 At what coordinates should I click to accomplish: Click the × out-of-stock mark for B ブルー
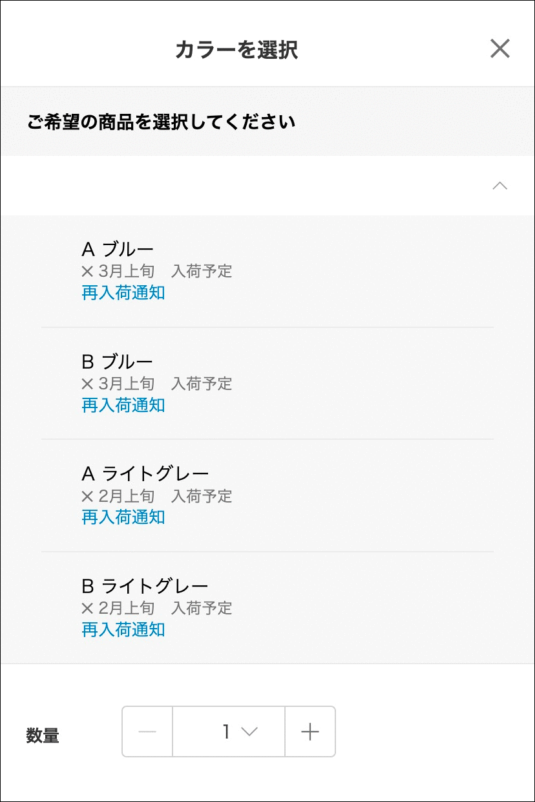coord(88,384)
